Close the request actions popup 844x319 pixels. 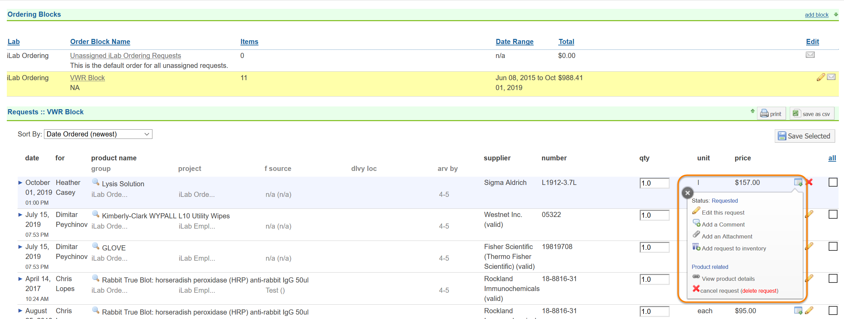[687, 193]
